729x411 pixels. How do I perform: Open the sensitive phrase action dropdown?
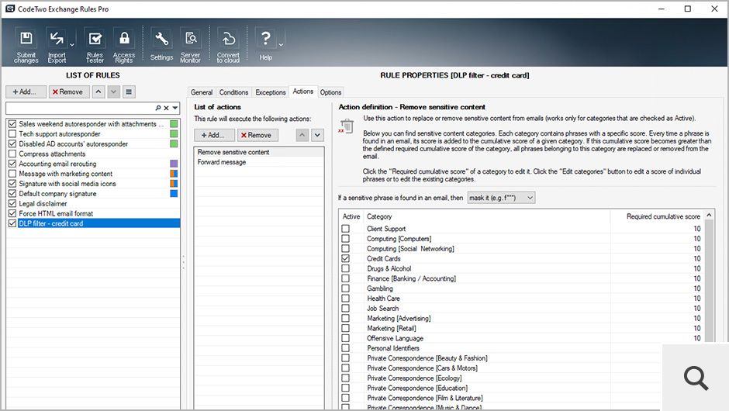pos(501,198)
